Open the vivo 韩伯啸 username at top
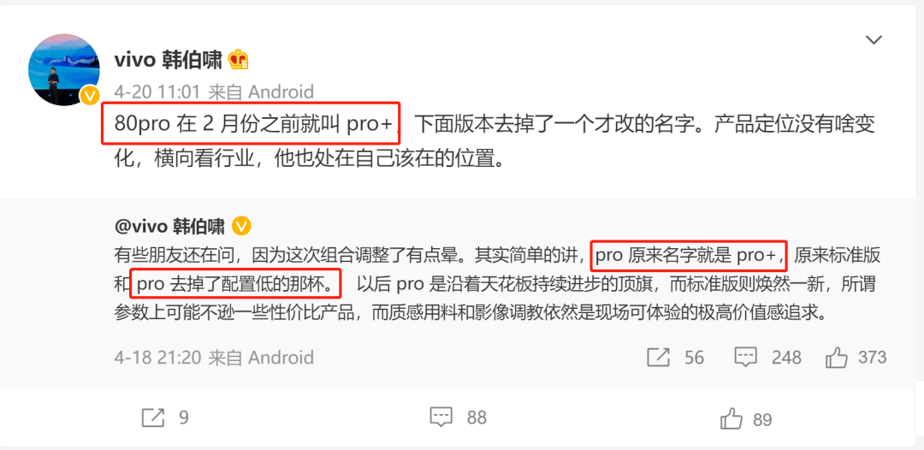 click(x=169, y=60)
